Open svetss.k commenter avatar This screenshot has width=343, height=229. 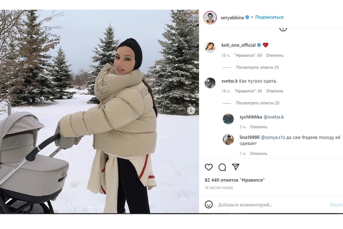click(x=210, y=83)
